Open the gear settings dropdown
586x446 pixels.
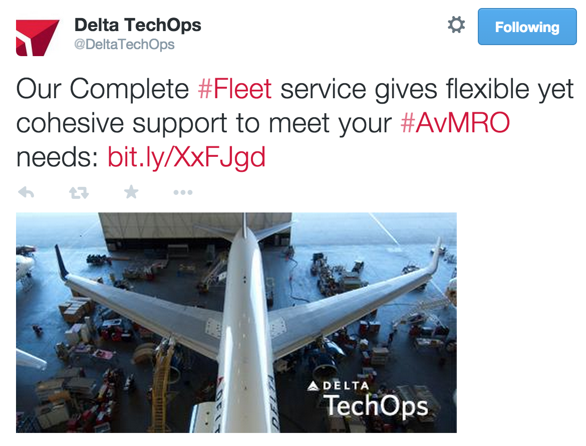pyautogui.click(x=456, y=25)
